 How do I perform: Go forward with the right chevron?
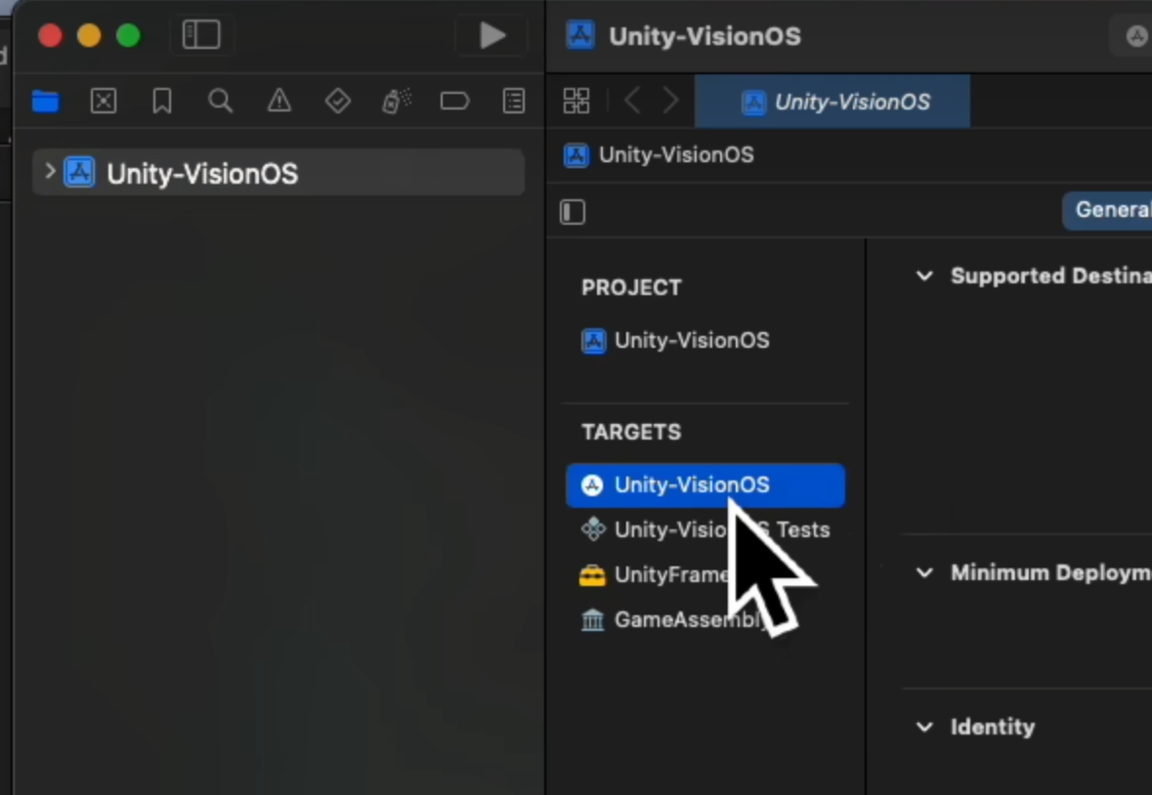point(670,101)
